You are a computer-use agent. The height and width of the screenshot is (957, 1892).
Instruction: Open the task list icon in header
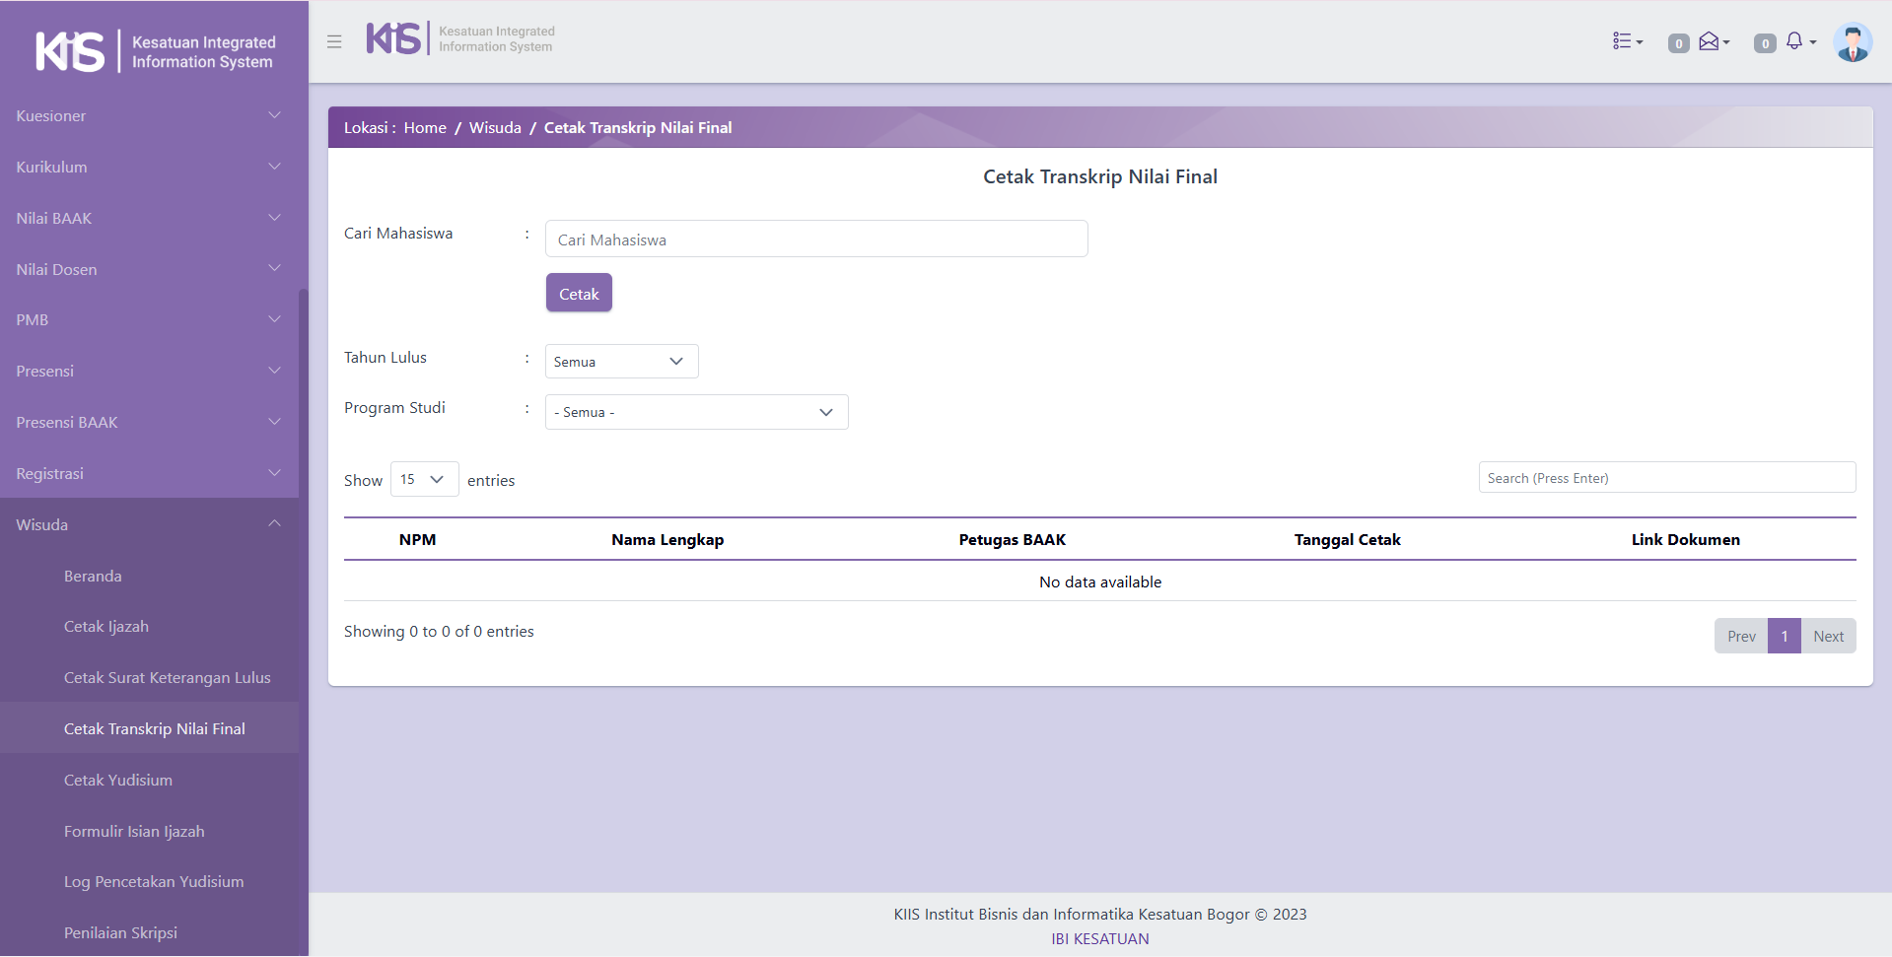[x=1626, y=41]
